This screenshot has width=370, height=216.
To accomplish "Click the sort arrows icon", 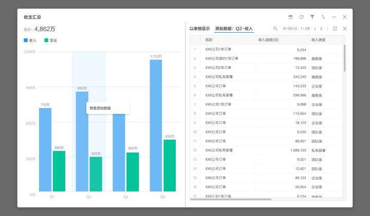I will (323, 17).
